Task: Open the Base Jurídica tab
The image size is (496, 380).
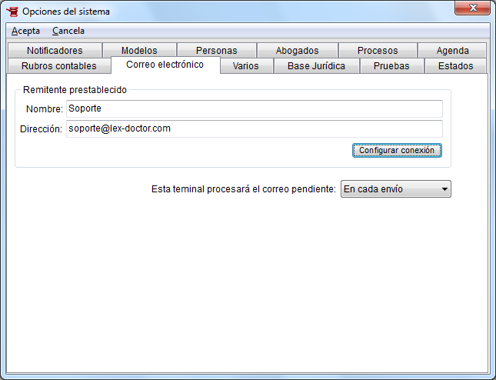Action: (316, 66)
